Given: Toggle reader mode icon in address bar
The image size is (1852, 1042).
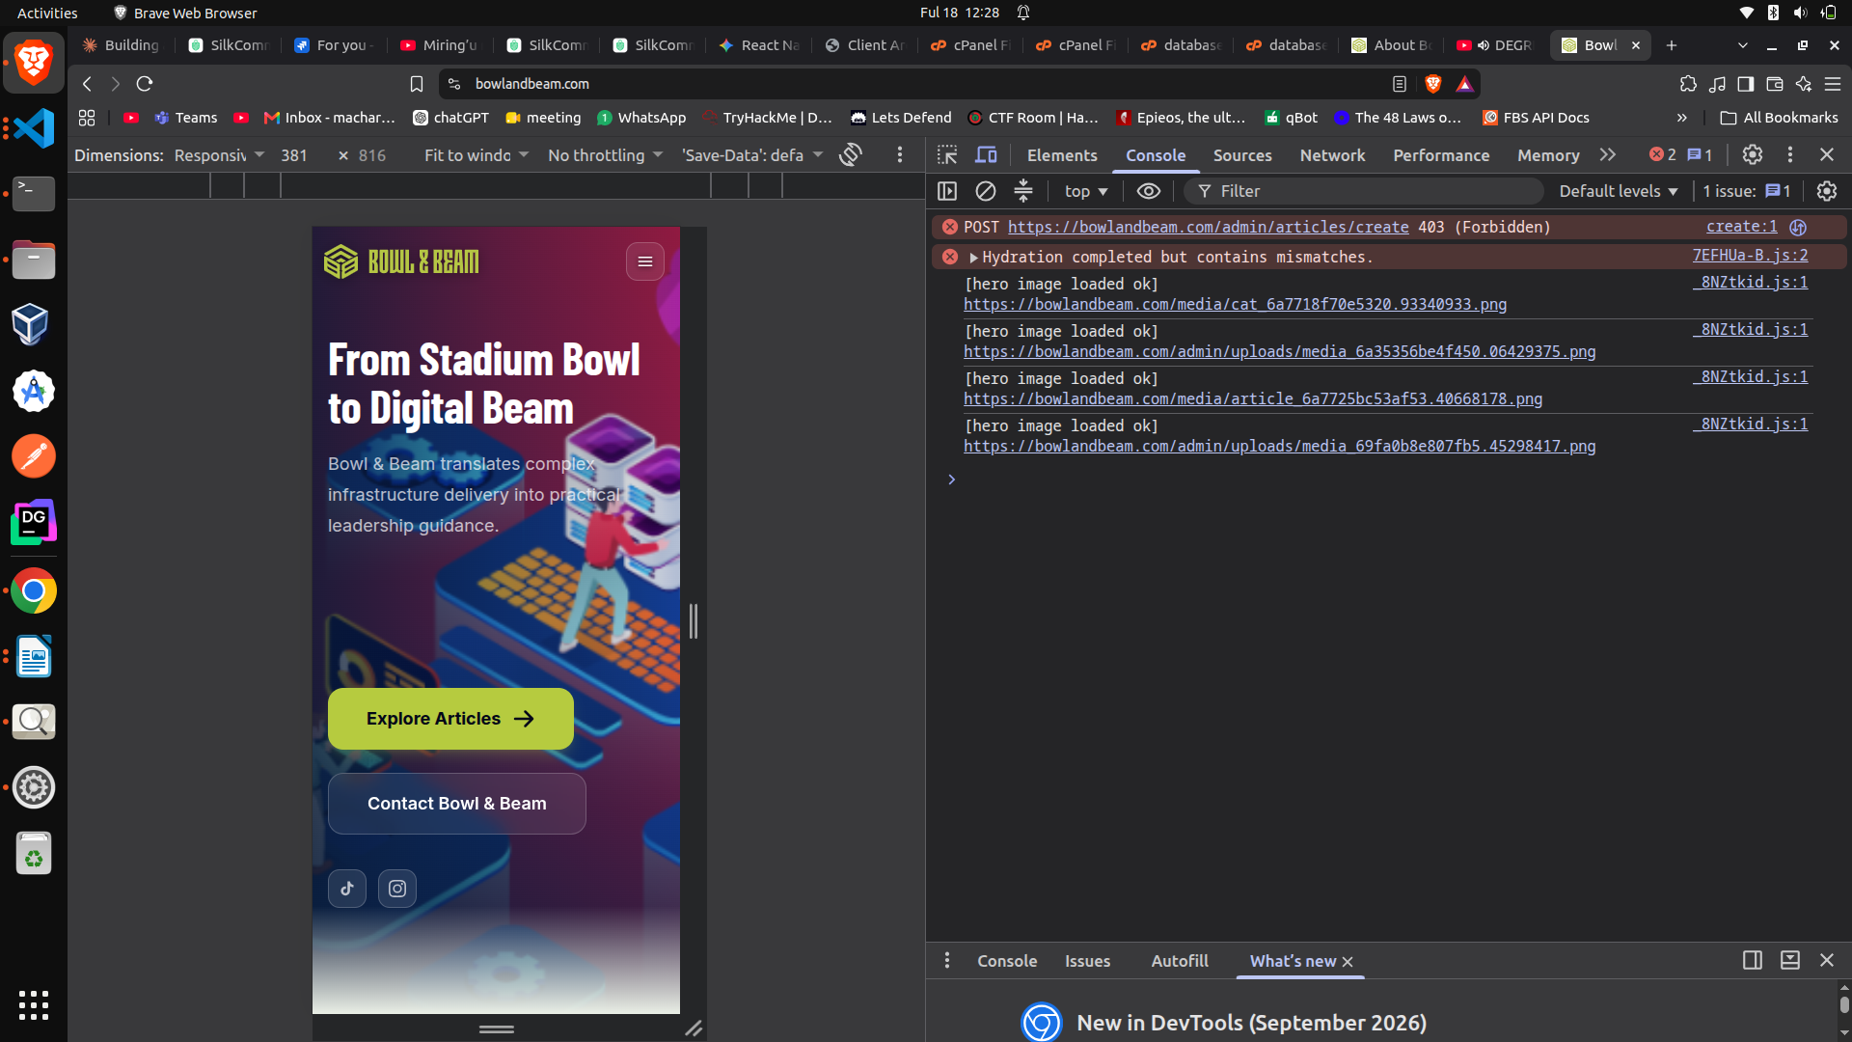Looking at the screenshot, I should click(1400, 84).
